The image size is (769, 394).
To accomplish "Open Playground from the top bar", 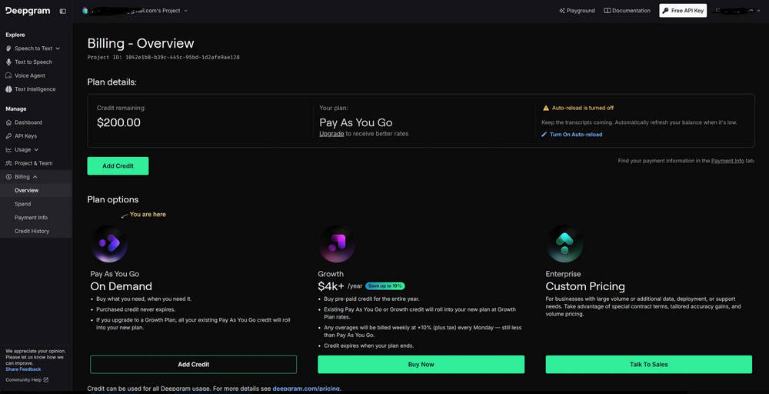I will pos(577,10).
